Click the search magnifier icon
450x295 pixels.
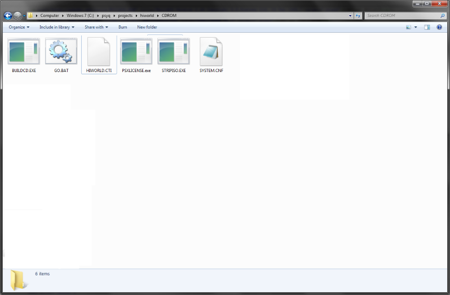click(443, 16)
